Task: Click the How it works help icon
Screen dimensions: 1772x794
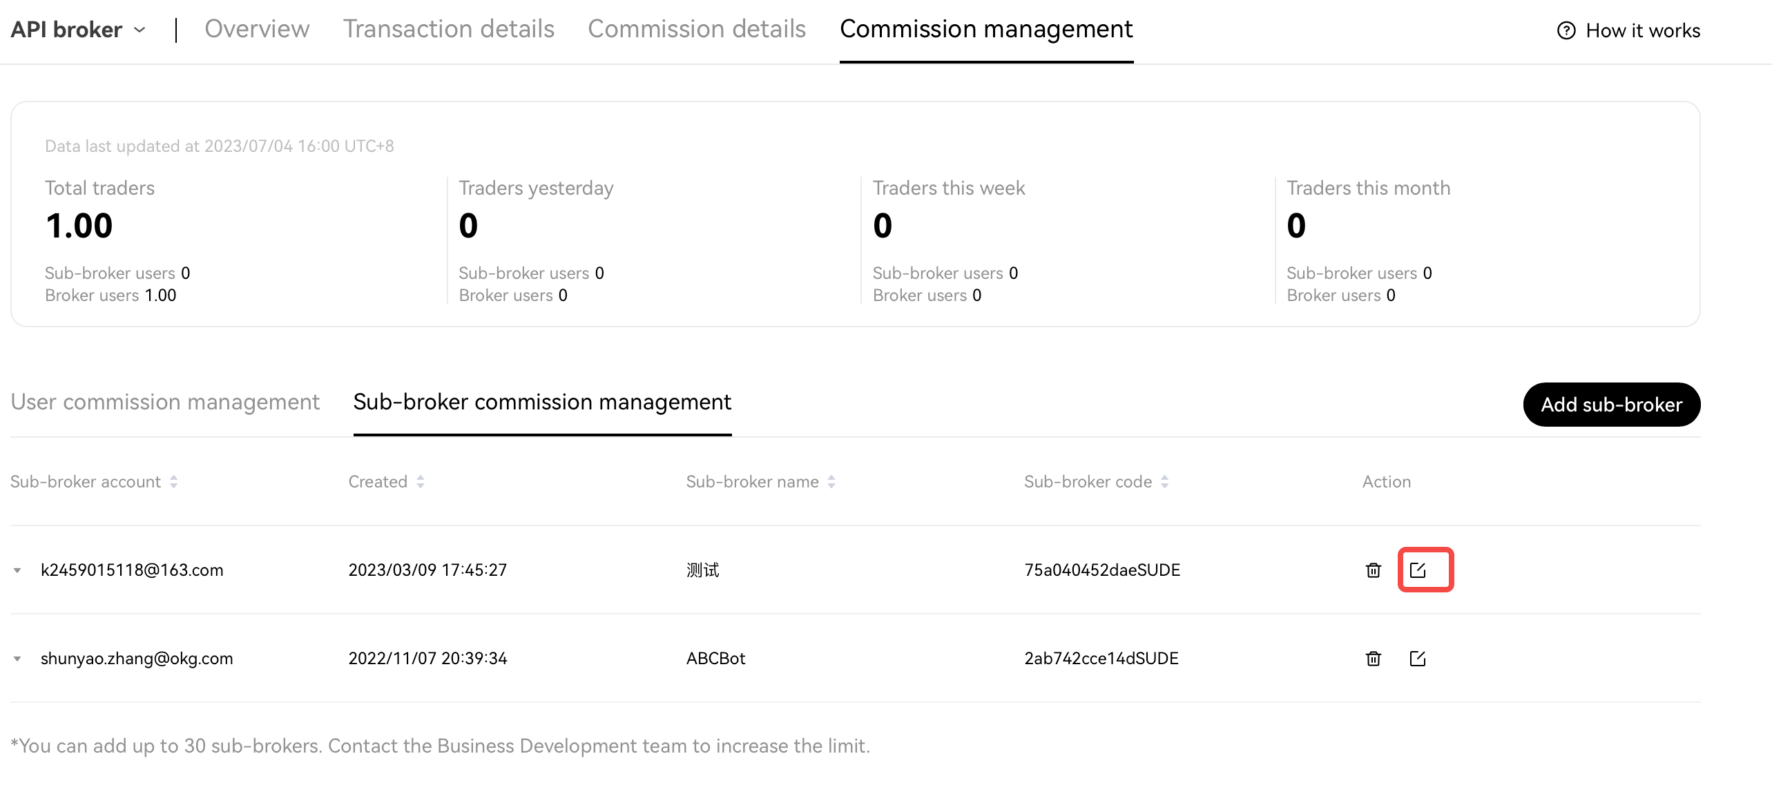Action: [x=1566, y=30]
